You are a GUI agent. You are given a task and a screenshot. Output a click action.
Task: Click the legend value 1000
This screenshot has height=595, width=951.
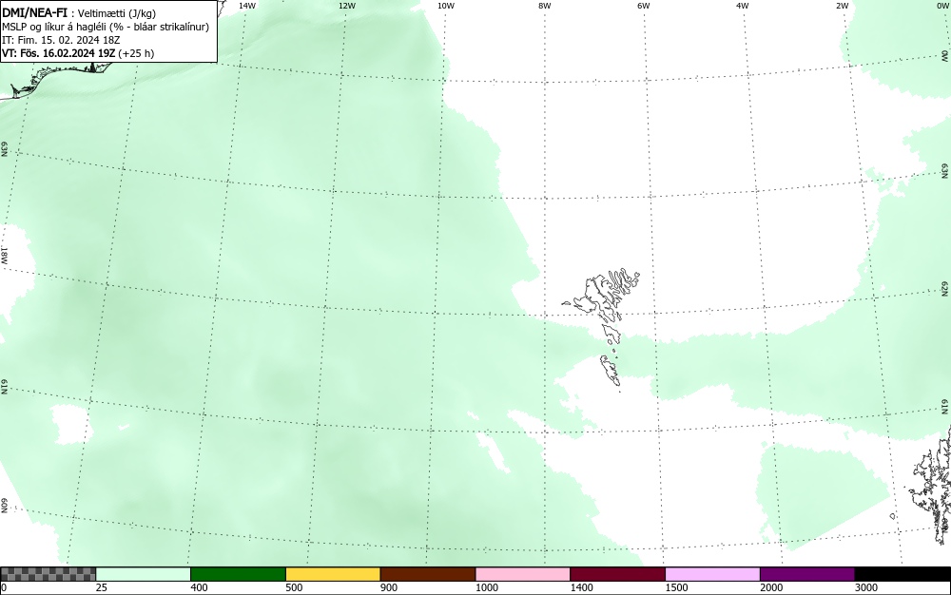[x=486, y=587]
